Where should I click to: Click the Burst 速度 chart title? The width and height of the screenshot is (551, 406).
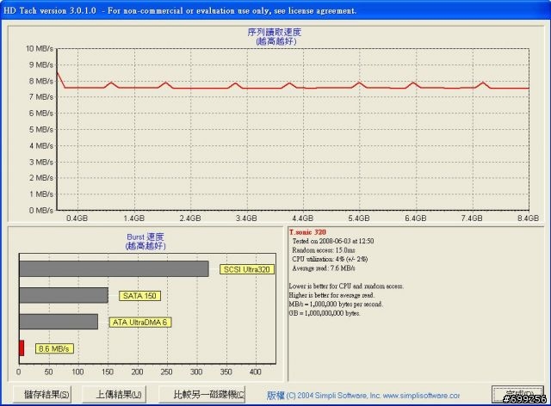145,237
